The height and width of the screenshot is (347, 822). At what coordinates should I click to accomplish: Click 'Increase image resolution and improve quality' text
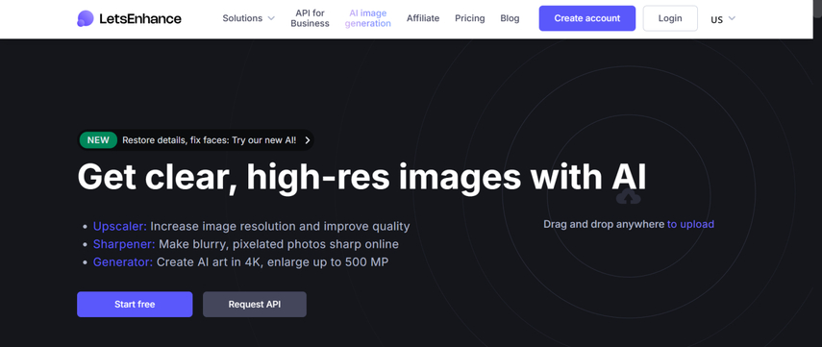pos(280,227)
